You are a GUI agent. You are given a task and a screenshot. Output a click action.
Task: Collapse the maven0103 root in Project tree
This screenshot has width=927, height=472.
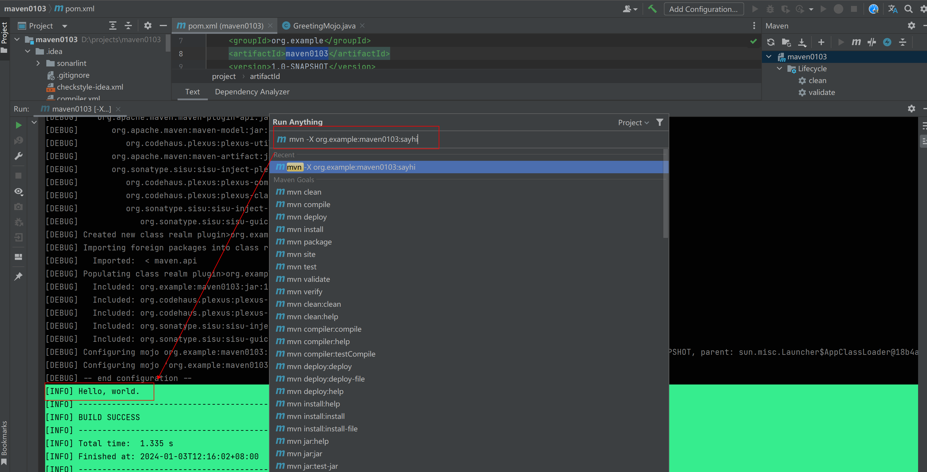17,39
